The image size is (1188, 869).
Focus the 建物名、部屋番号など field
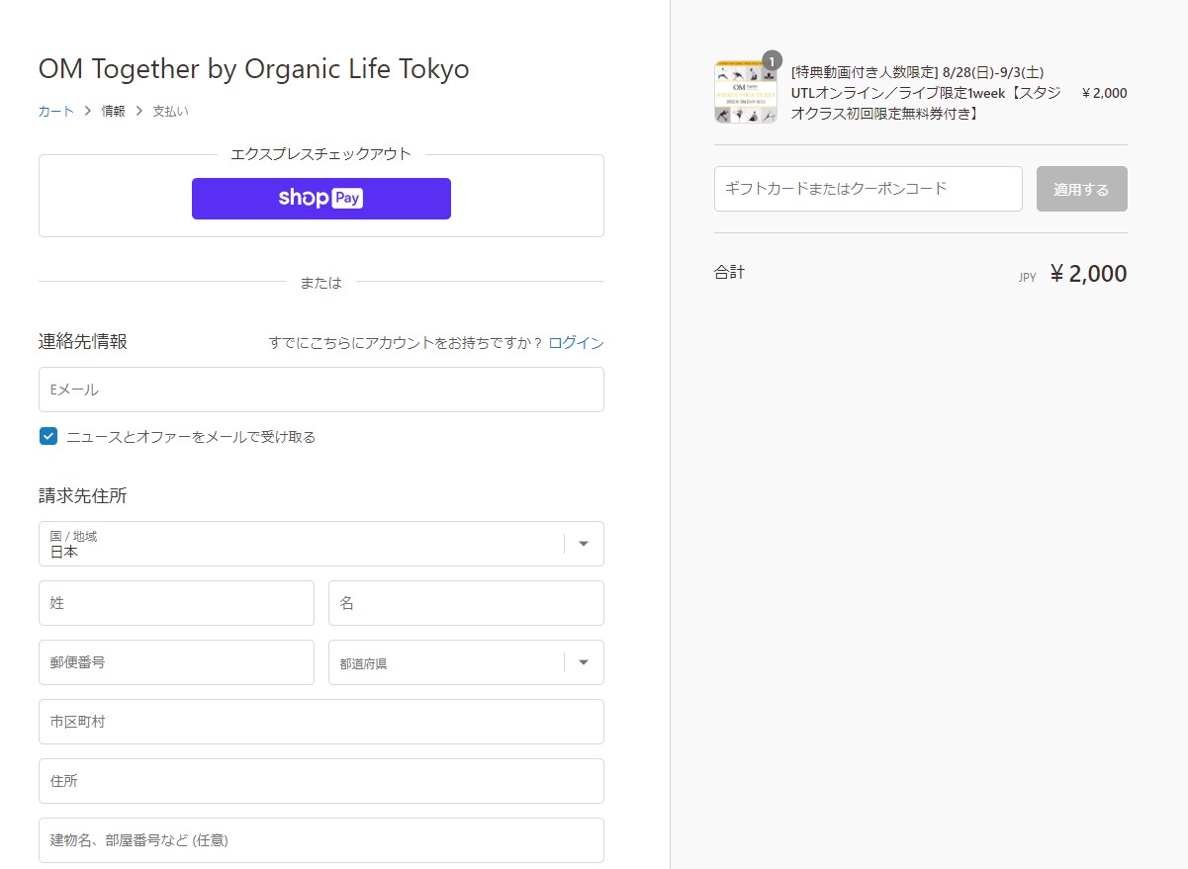[320, 840]
